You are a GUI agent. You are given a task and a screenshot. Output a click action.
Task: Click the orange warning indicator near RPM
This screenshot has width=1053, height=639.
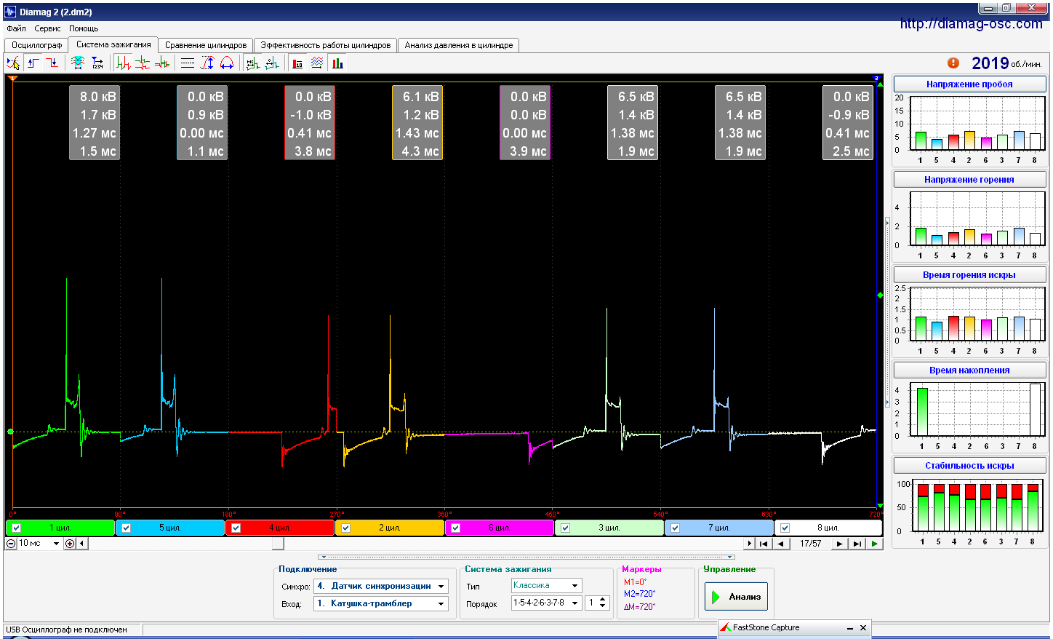[x=953, y=63]
